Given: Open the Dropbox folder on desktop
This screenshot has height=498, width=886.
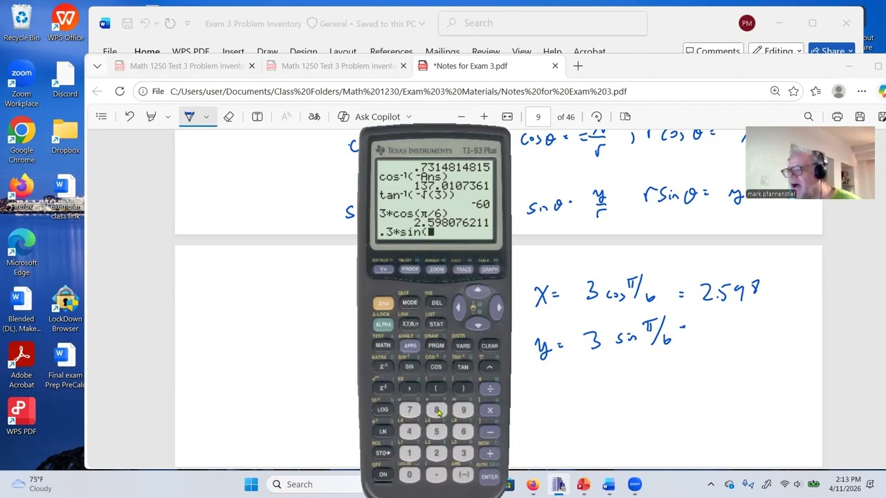Looking at the screenshot, I should pyautogui.click(x=65, y=136).
